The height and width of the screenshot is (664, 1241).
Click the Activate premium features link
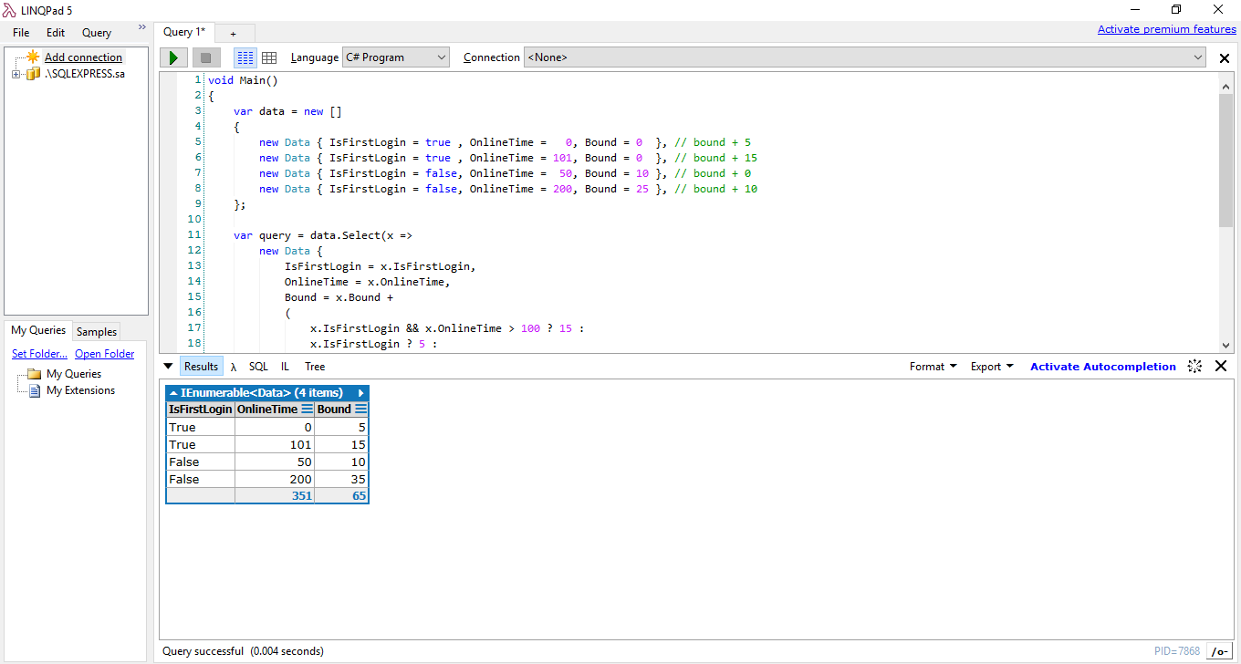pyautogui.click(x=1167, y=29)
